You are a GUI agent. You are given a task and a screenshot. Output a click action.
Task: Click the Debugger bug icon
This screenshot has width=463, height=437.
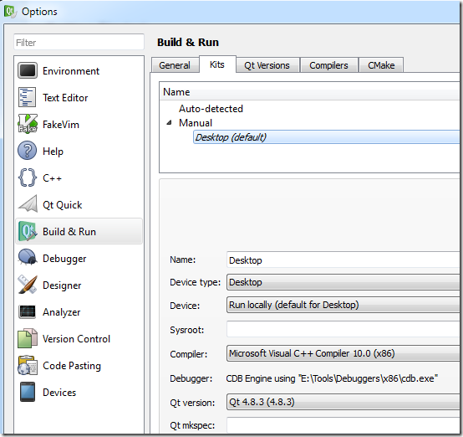coord(28,257)
